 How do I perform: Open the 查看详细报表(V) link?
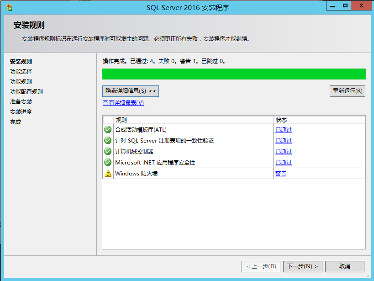click(123, 103)
